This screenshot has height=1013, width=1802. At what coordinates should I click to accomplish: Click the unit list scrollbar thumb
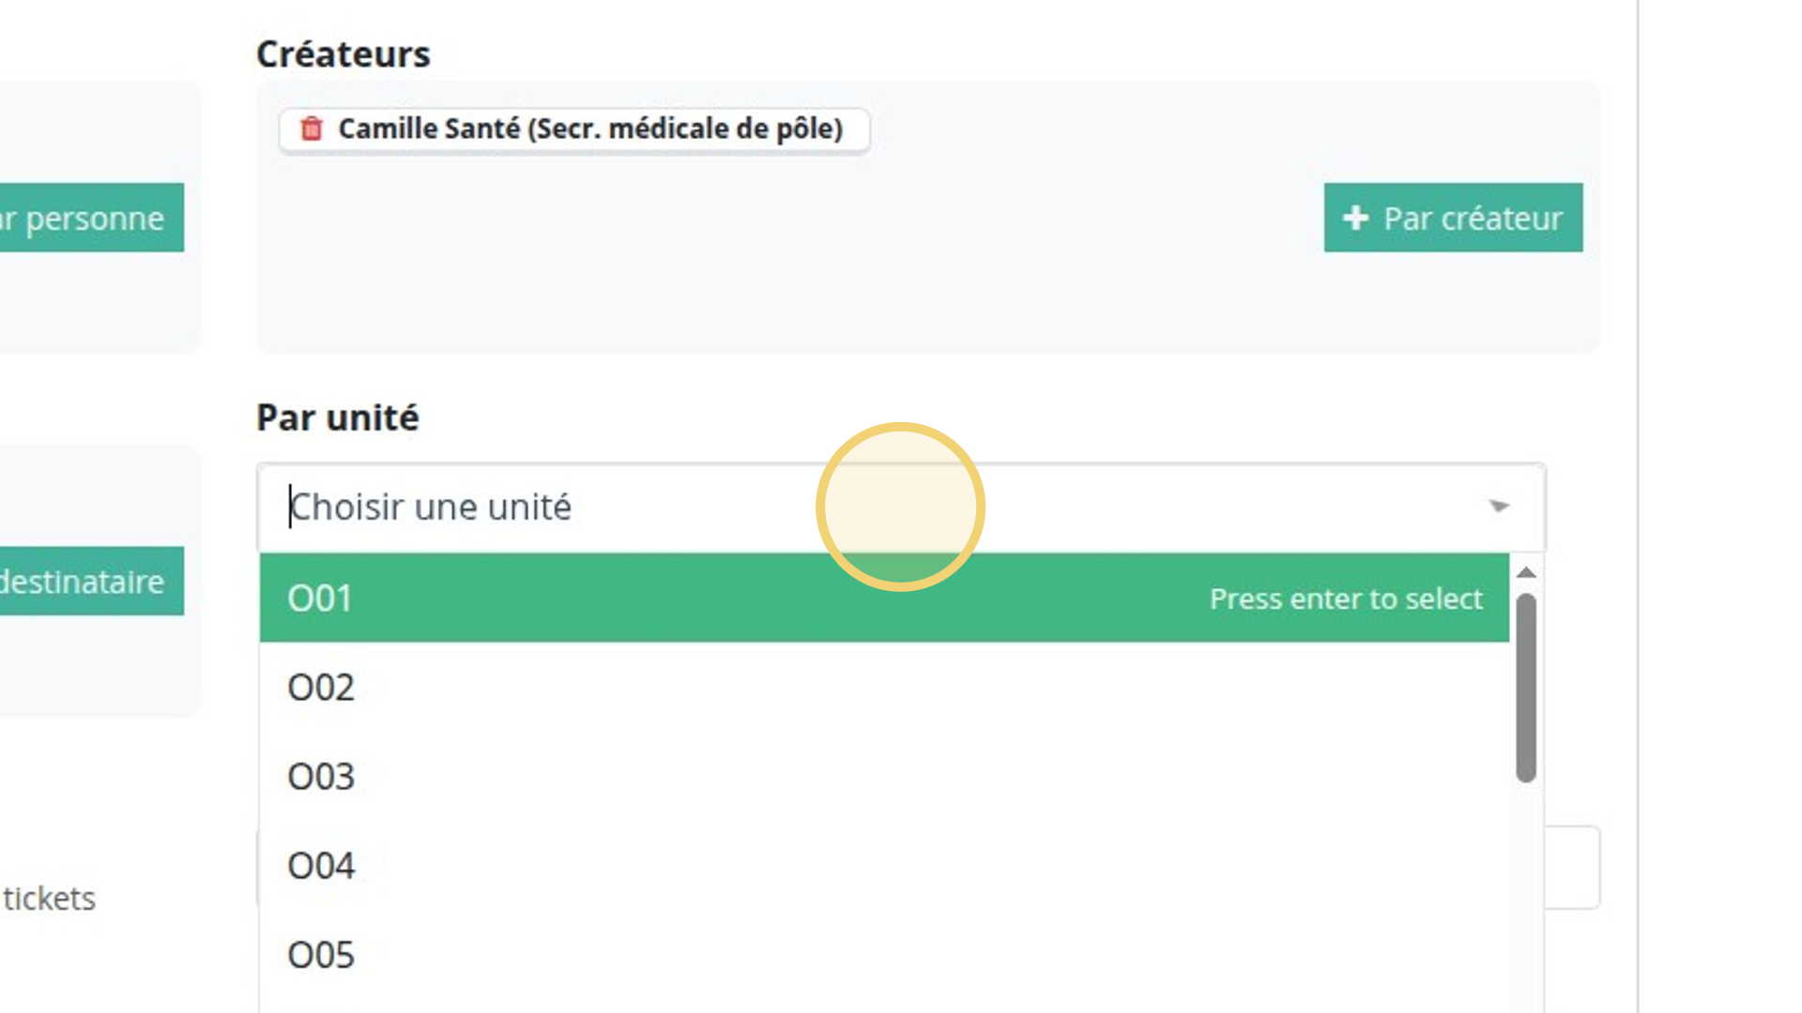(x=1526, y=688)
